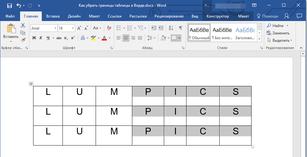Open the Рассылки ribbon tab
The image size is (307, 157).
click(138, 17)
